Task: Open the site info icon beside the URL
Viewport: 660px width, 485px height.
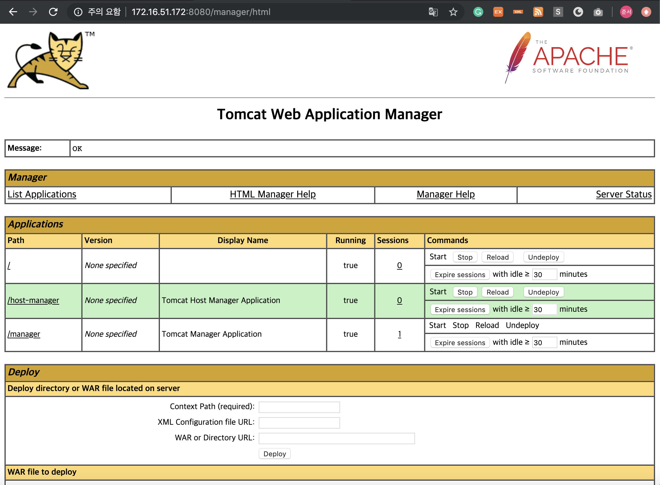Action: coord(78,12)
